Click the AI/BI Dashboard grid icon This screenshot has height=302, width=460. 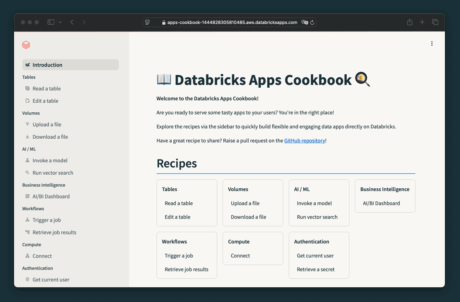click(27, 196)
